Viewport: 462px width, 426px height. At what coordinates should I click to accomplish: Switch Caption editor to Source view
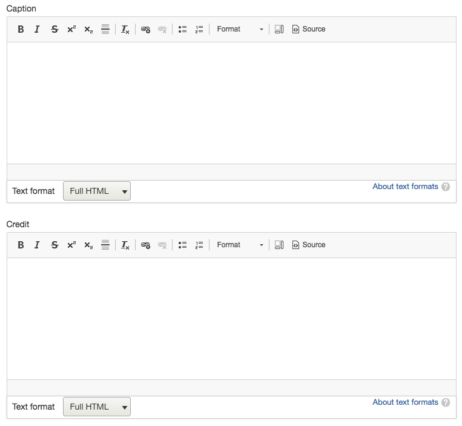click(309, 29)
